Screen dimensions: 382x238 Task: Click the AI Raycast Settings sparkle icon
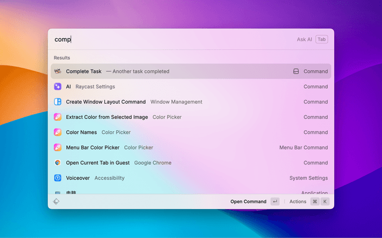pyautogui.click(x=58, y=86)
